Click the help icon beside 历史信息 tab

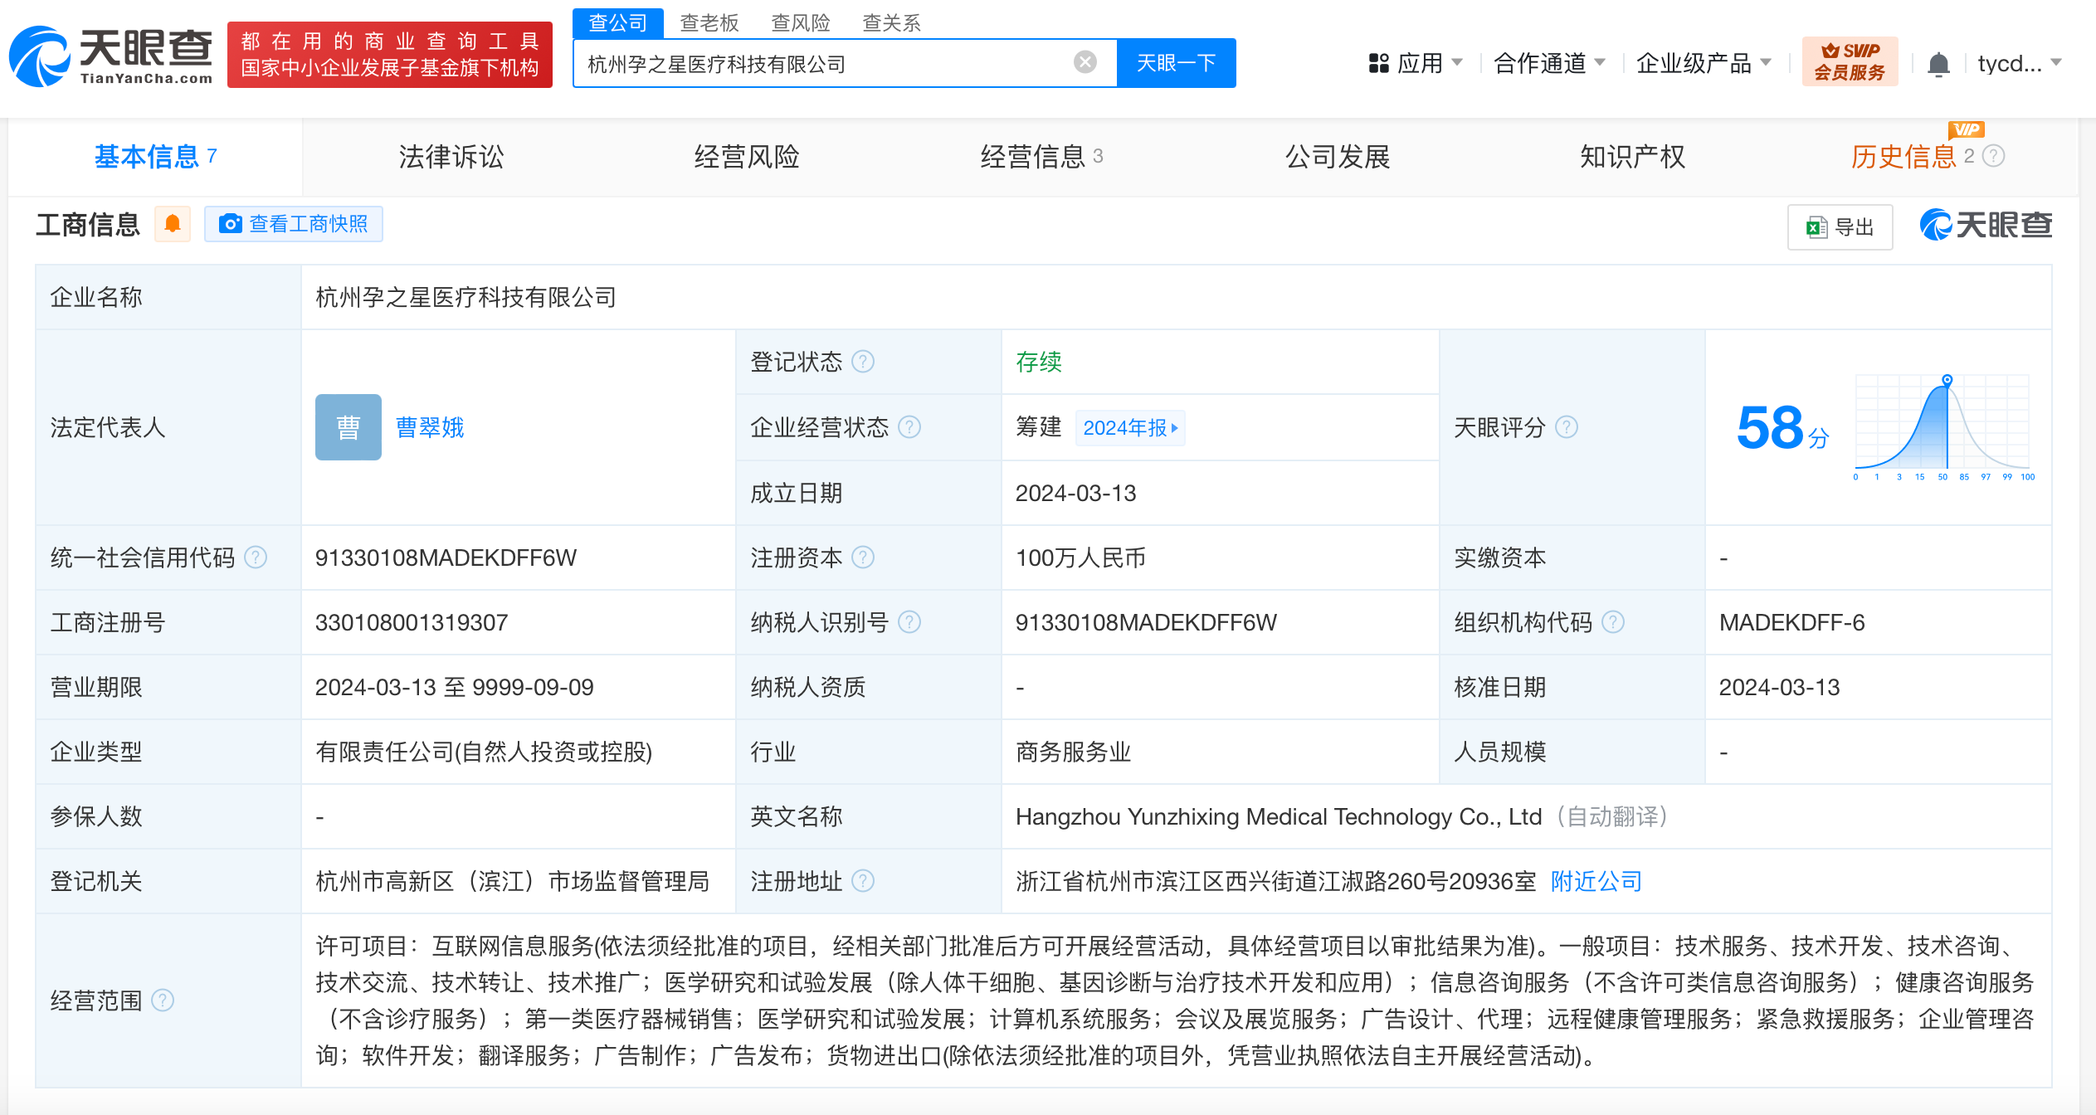point(1994,156)
